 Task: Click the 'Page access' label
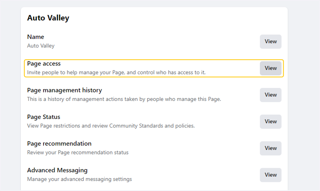click(44, 64)
